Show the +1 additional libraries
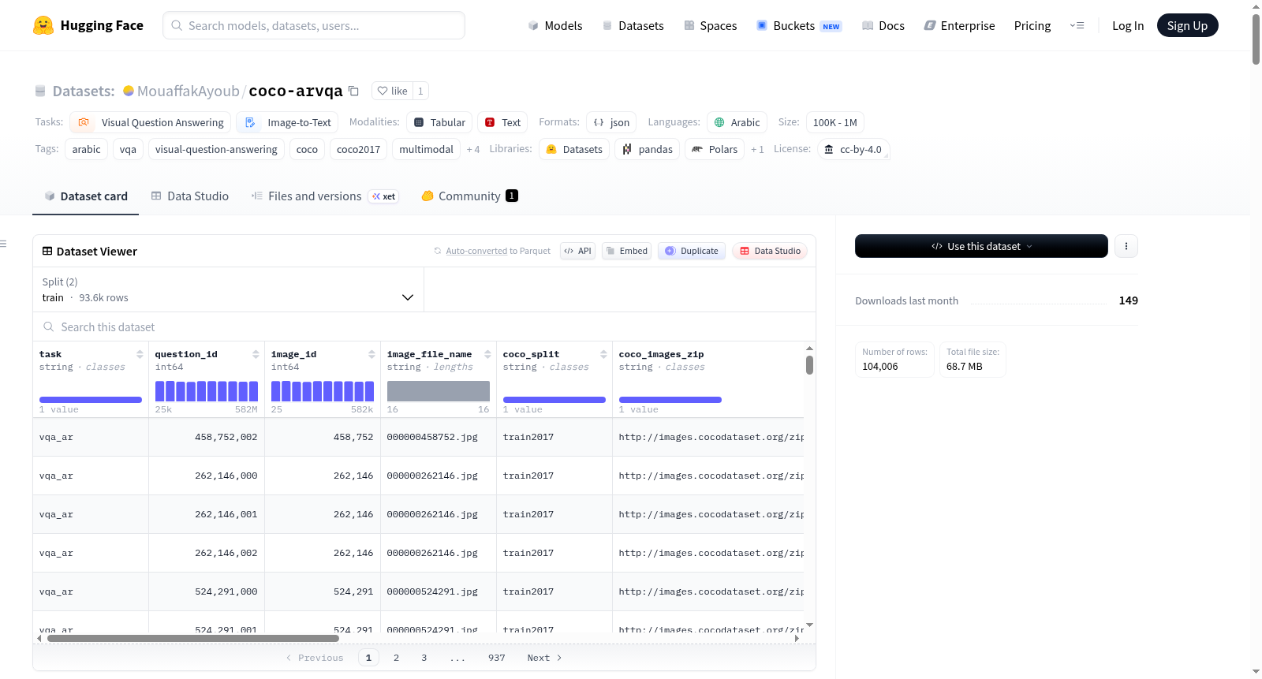 [757, 149]
